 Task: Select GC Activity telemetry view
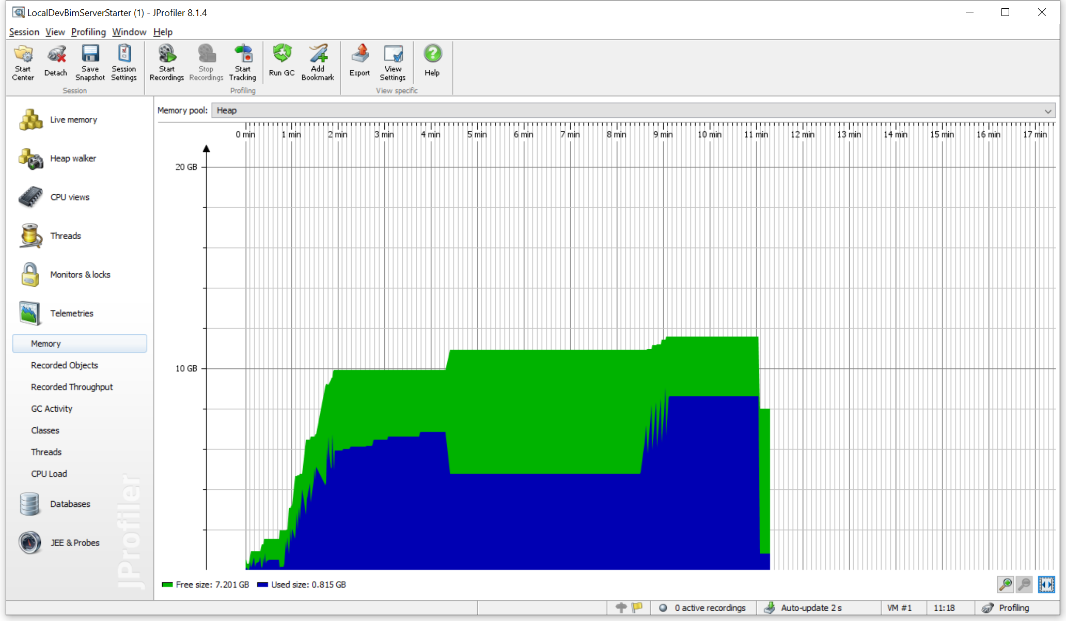tap(52, 409)
